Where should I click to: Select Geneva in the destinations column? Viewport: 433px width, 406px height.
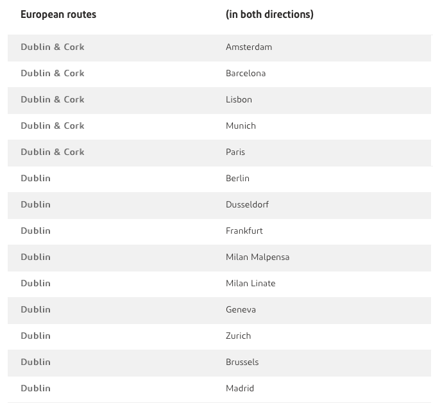tap(241, 310)
